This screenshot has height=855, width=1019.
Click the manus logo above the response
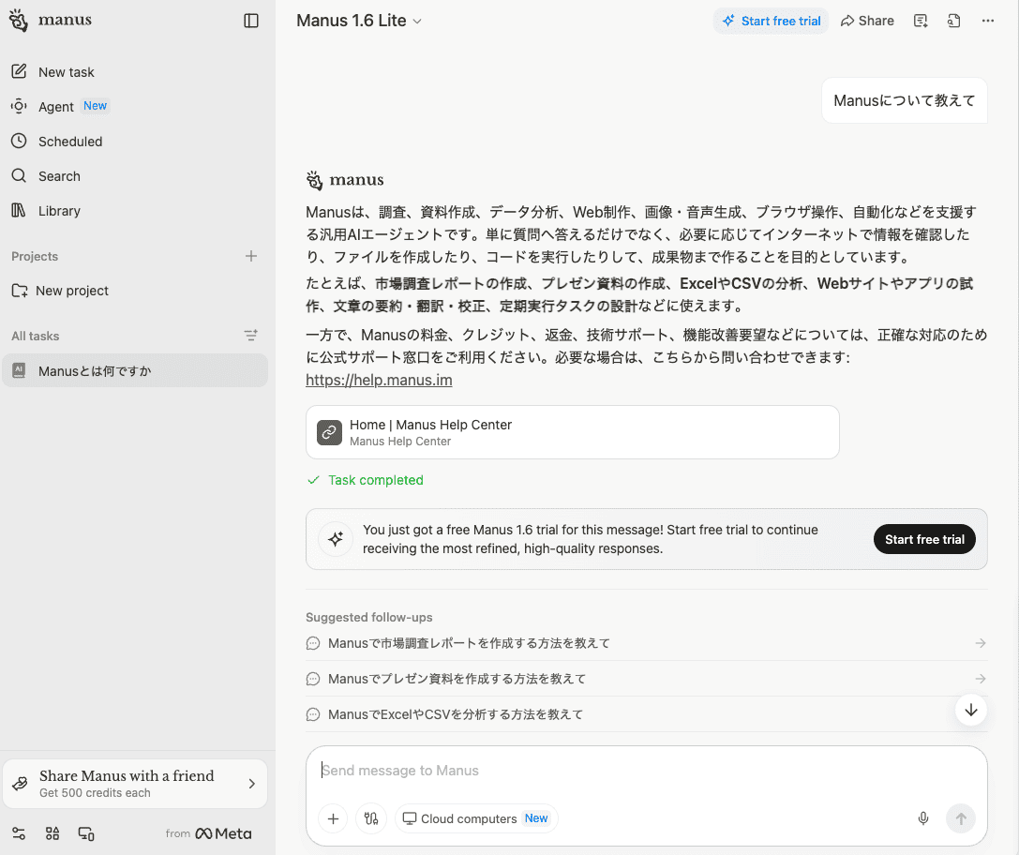pos(345,180)
